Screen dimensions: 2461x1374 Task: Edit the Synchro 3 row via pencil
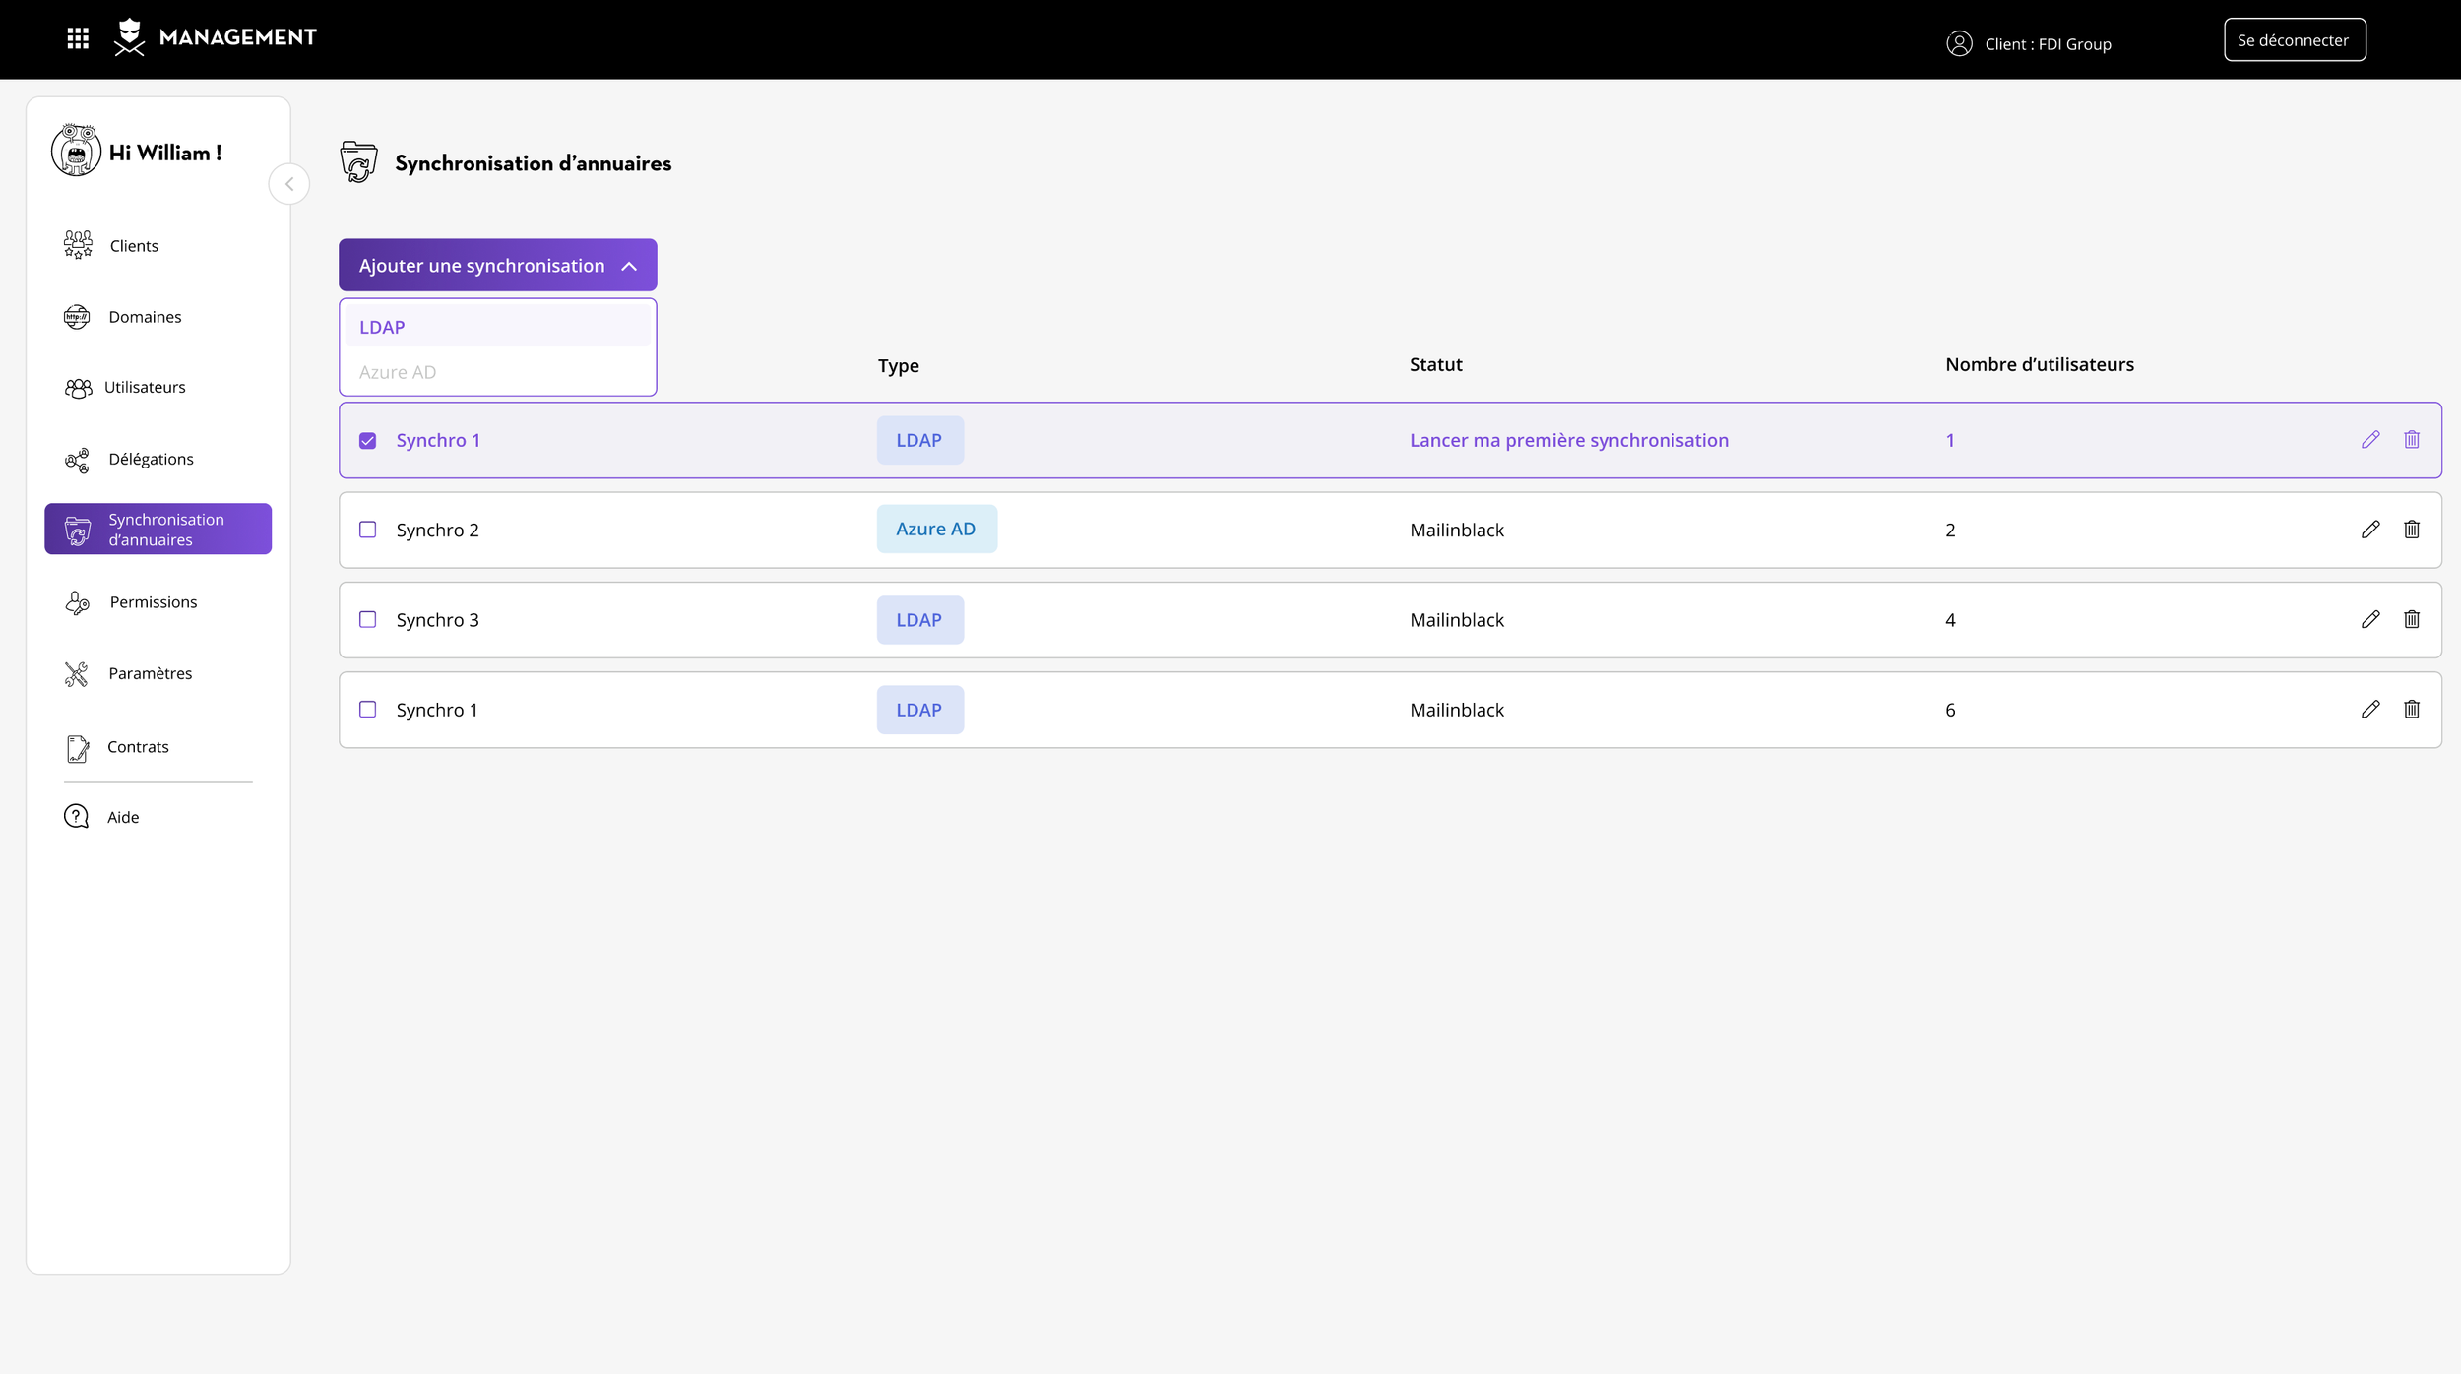(x=2370, y=619)
